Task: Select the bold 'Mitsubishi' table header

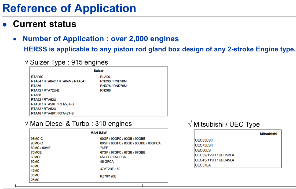Action: (268, 134)
